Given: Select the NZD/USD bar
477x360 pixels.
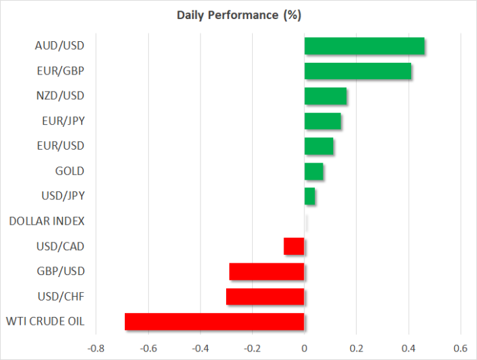Looking at the screenshot, I should 325,96.
